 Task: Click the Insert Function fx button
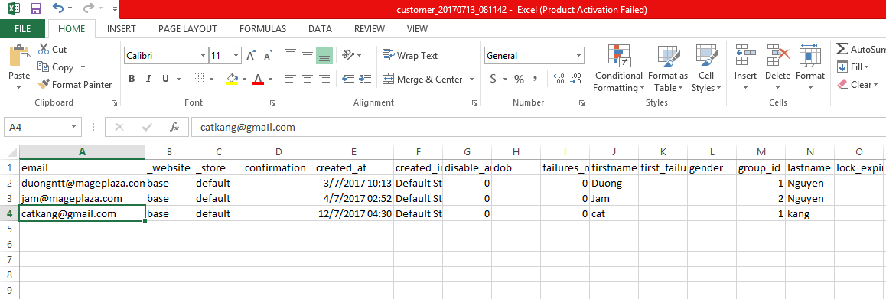pos(174,127)
